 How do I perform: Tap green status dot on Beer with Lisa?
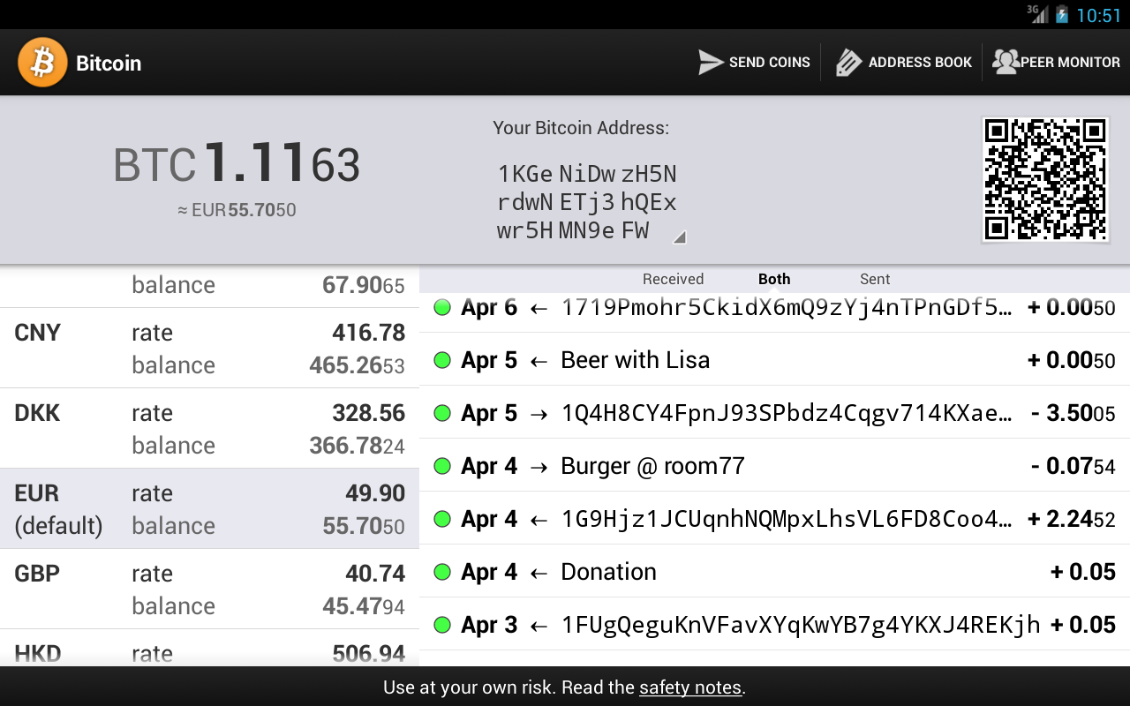tap(442, 360)
